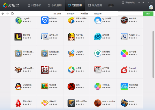This screenshot has width=155, height=110.
Task: Click the vertical scrollbar thumb
Action: coord(153,54)
